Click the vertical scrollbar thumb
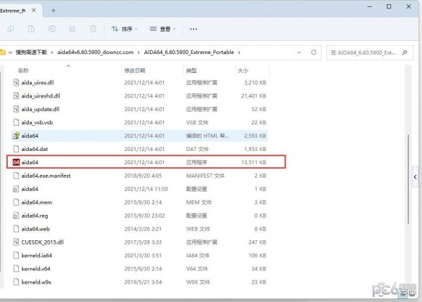The width and height of the screenshot is (422, 302). coord(408,179)
